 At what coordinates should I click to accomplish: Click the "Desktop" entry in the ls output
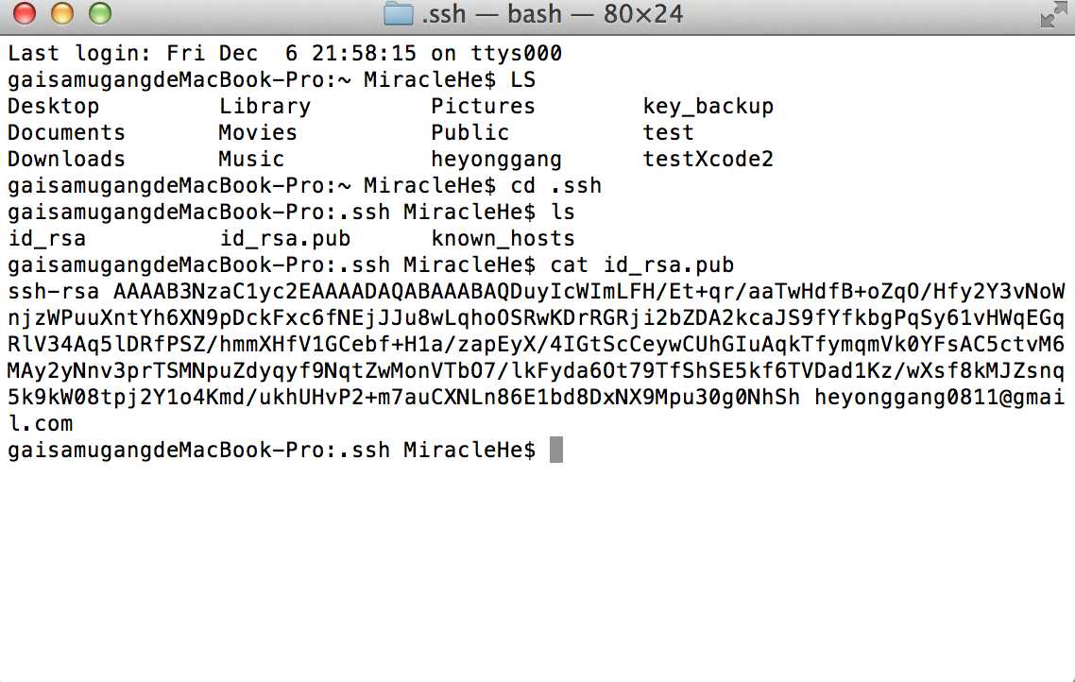coord(53,107)
